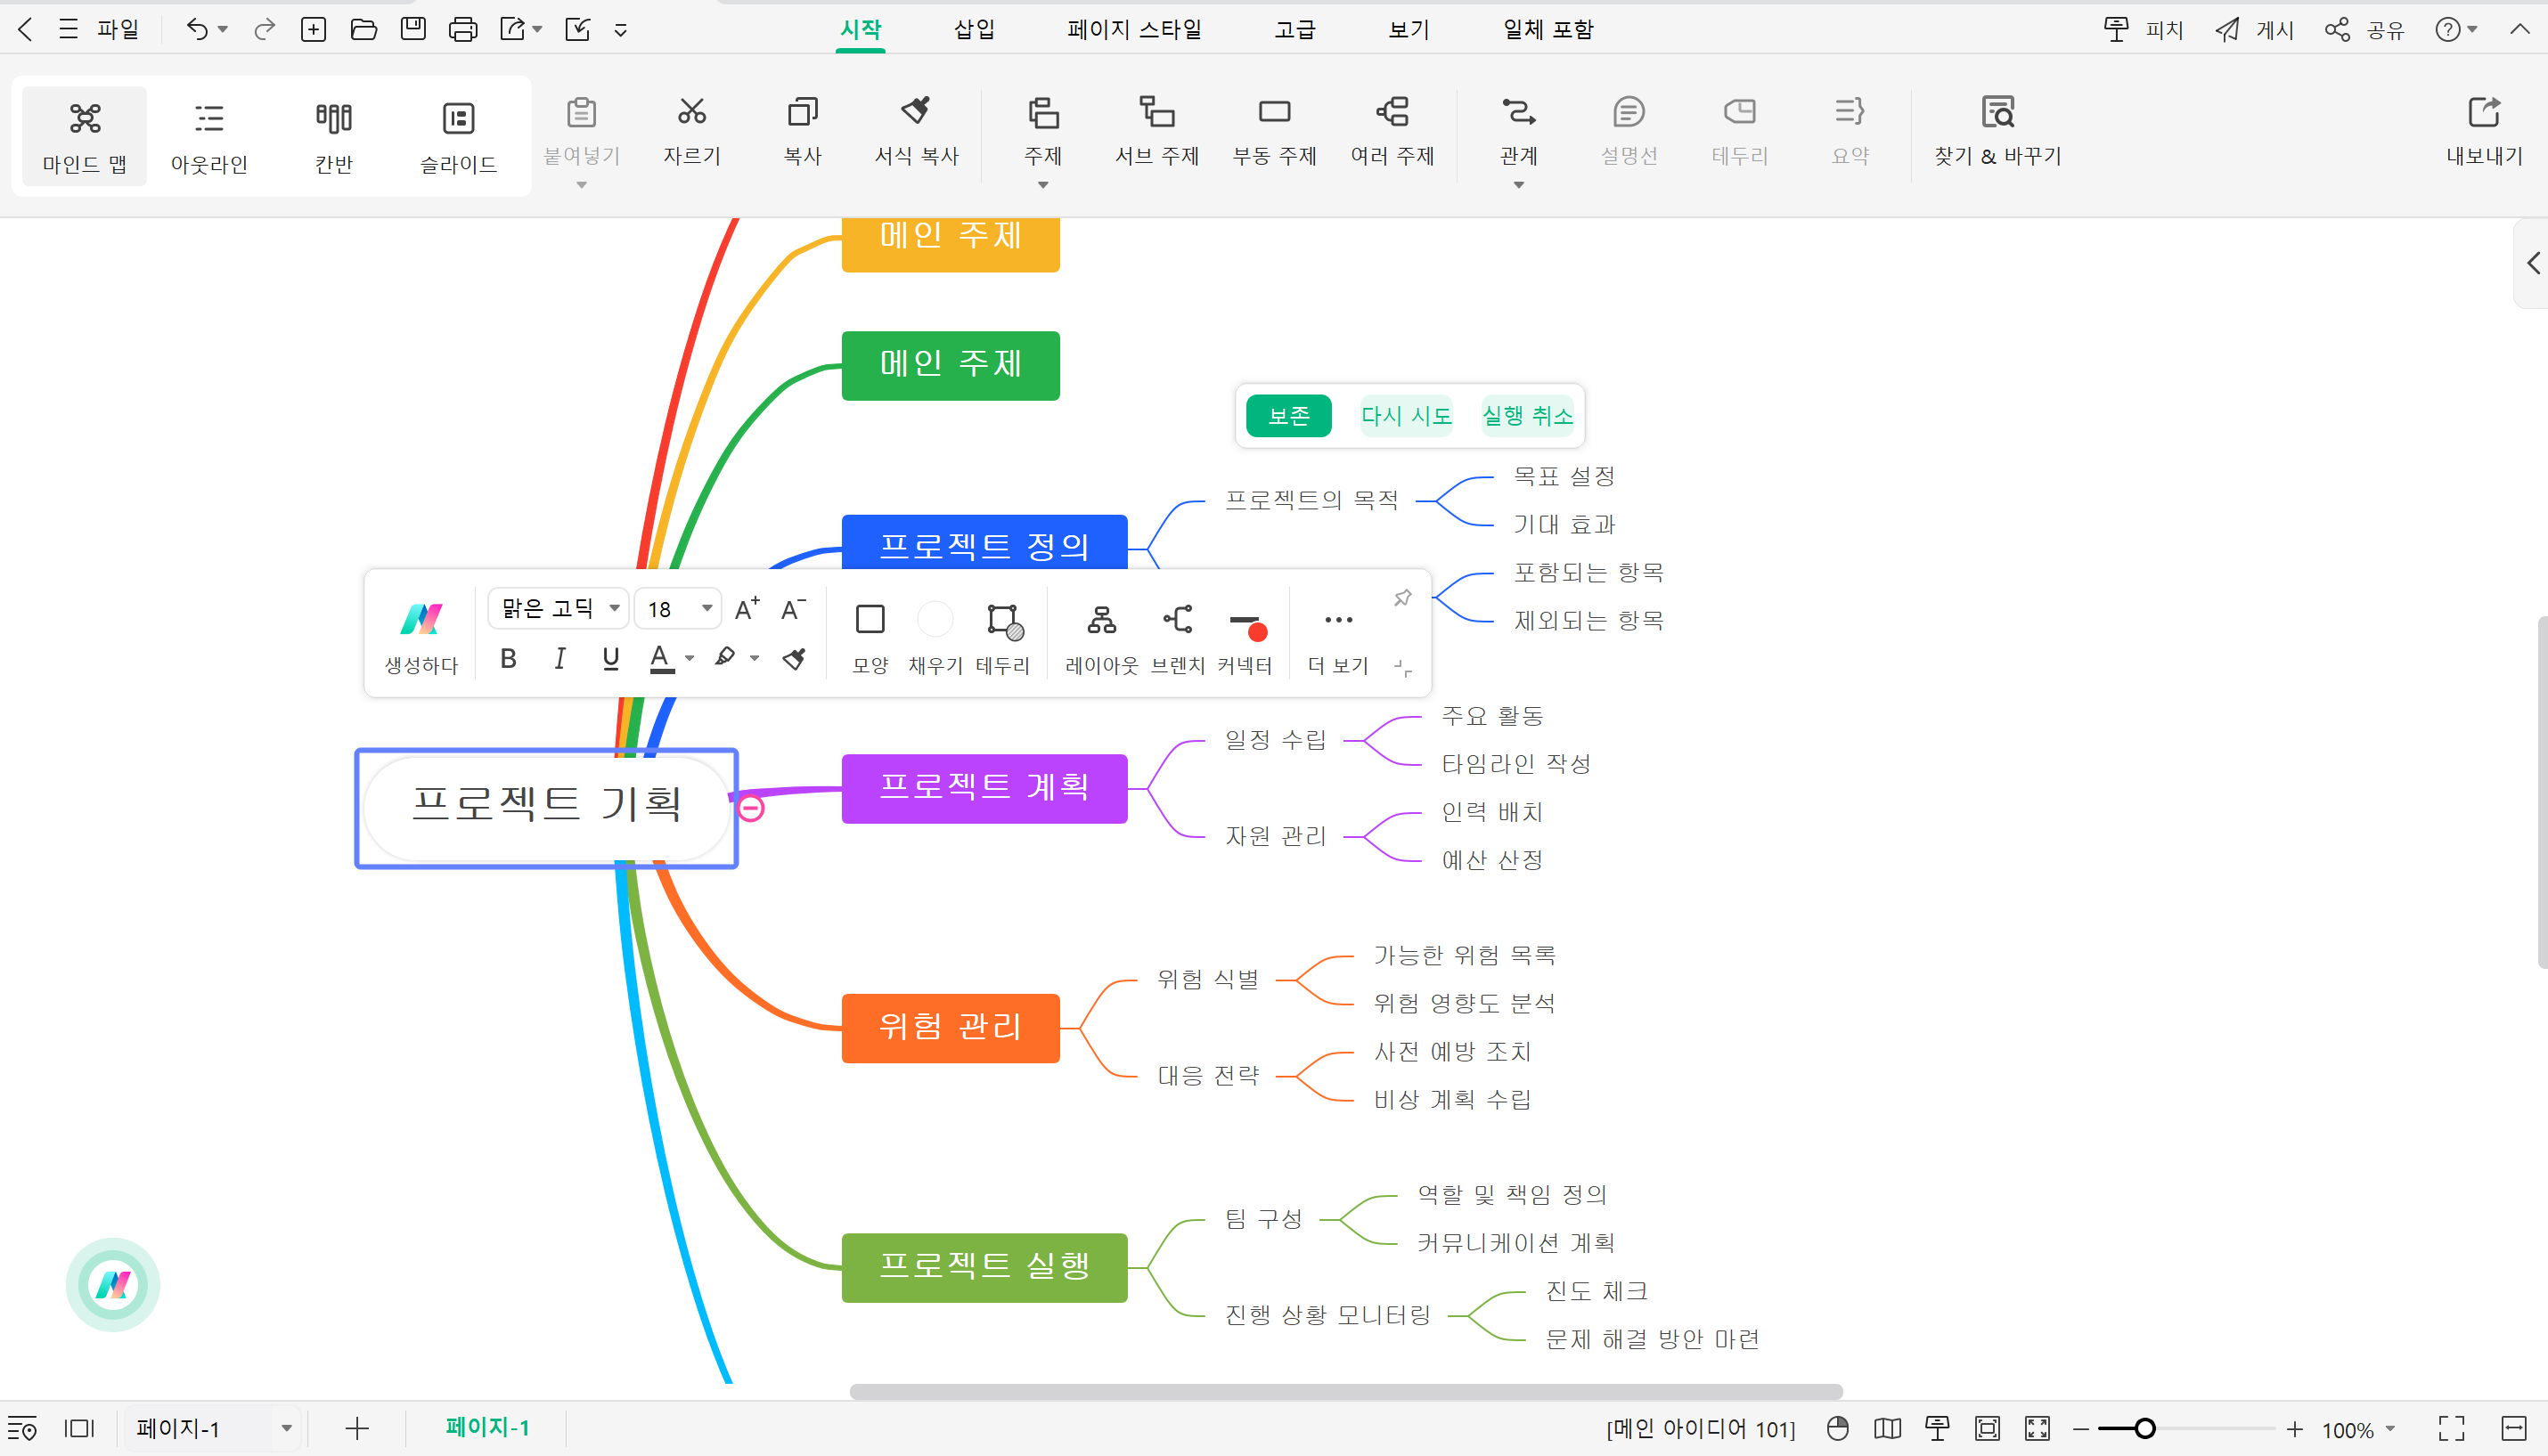
Task: Click the Connector (커넥터) color icon
Action: (x=1246, y=626)
